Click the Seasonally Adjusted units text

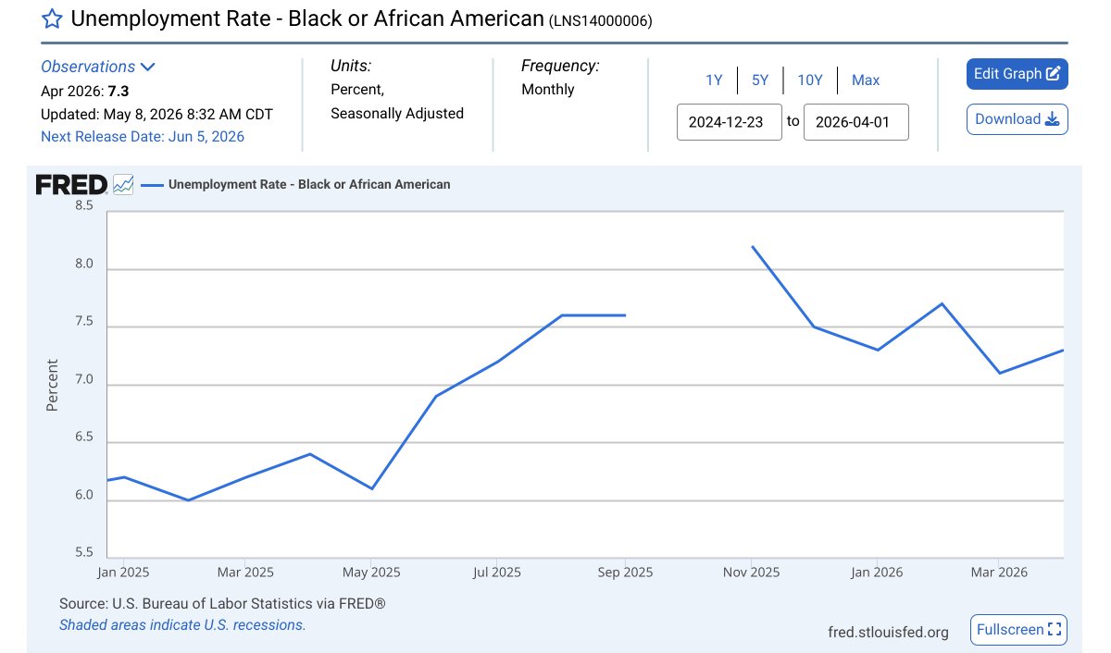click(x=397, y=114)
